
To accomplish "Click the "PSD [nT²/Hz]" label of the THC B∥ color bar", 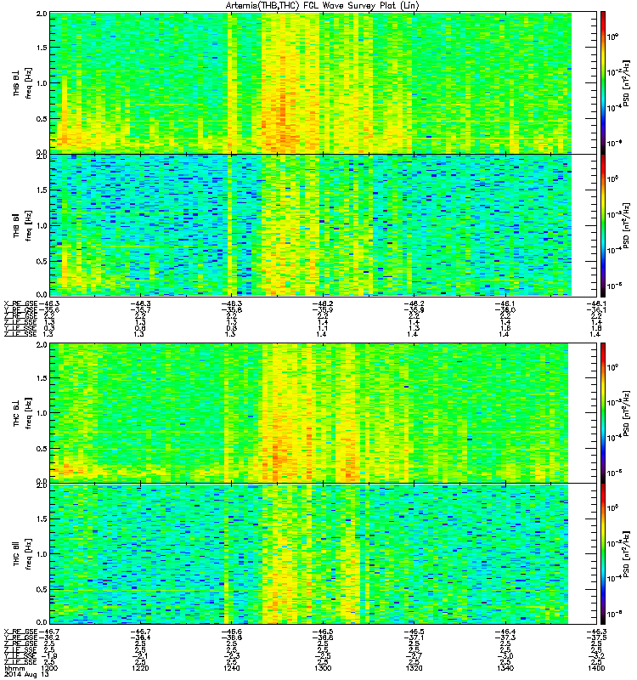I will coord(626,554).
